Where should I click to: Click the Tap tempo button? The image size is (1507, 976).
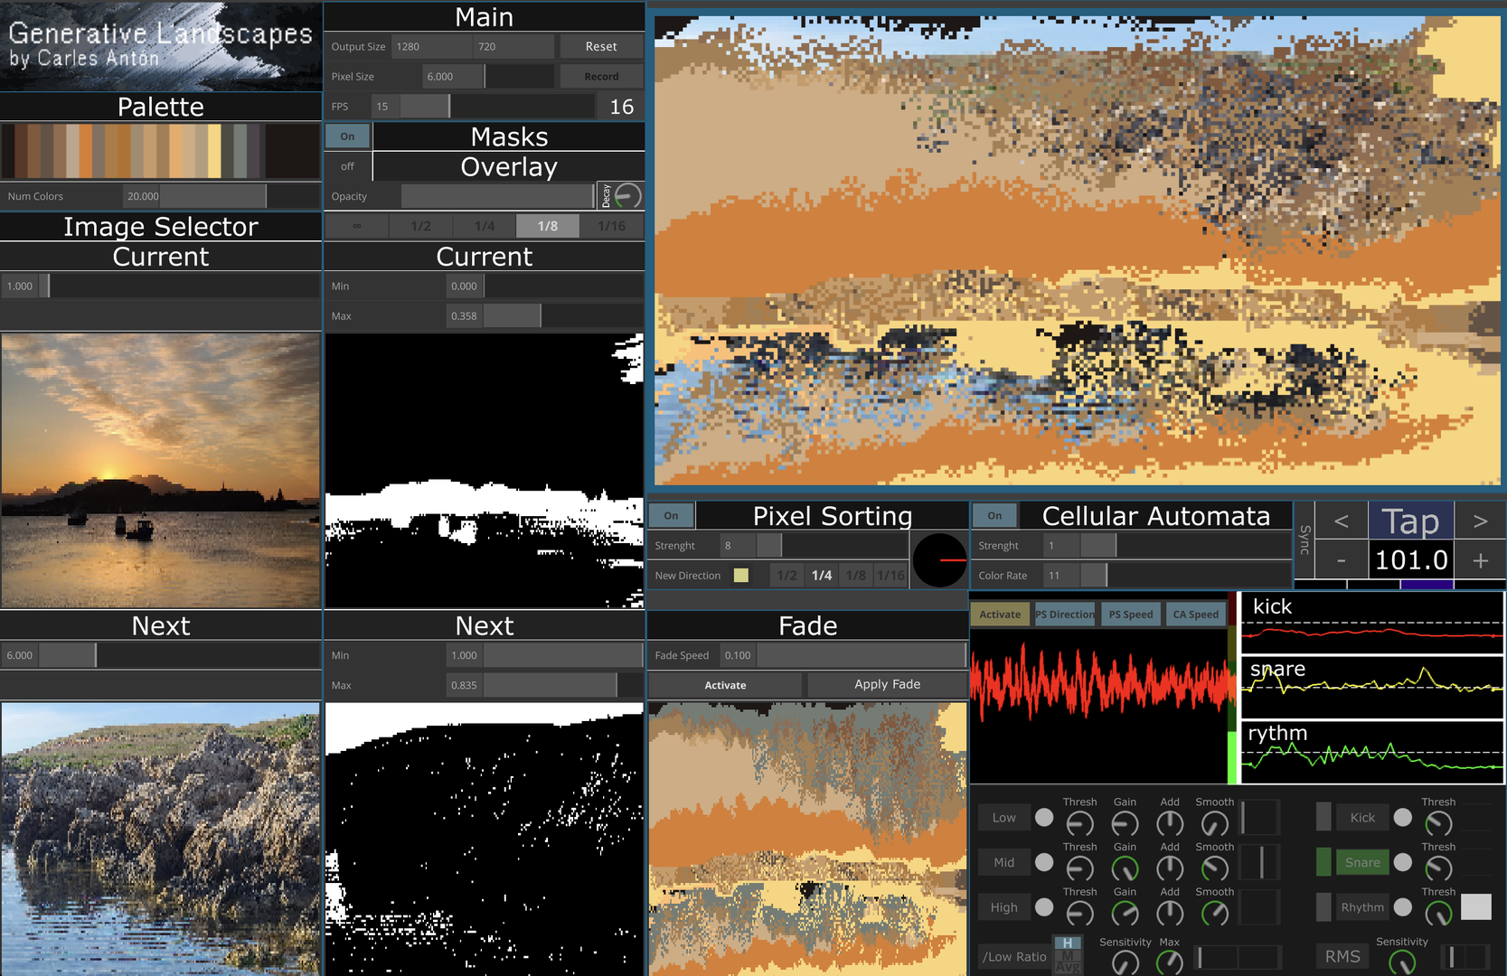click(1411, 520)
